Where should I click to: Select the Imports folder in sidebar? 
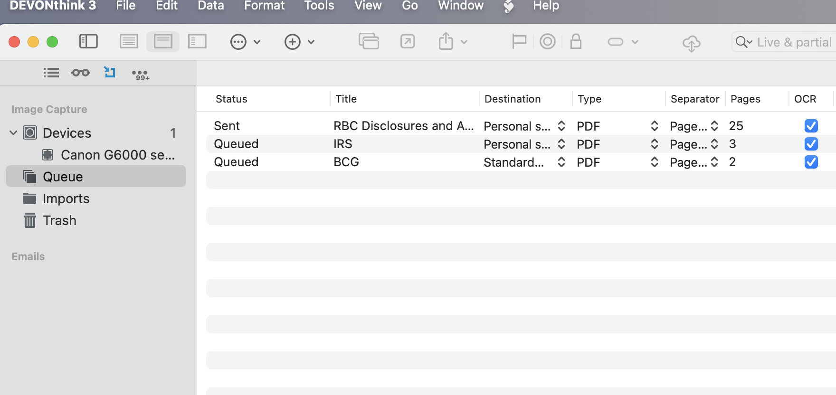click(66, 198)
